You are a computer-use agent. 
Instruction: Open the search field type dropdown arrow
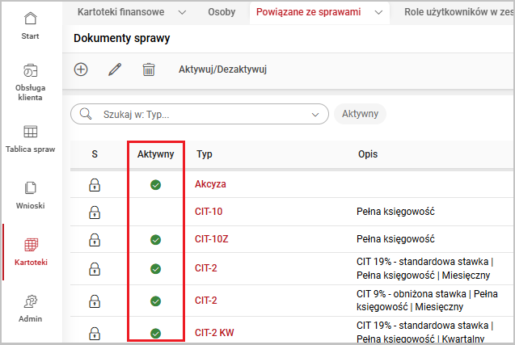[315, 115]
